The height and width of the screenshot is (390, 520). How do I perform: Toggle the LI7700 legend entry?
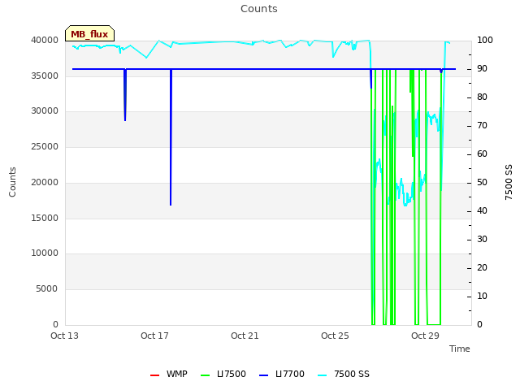pos(282,374)
